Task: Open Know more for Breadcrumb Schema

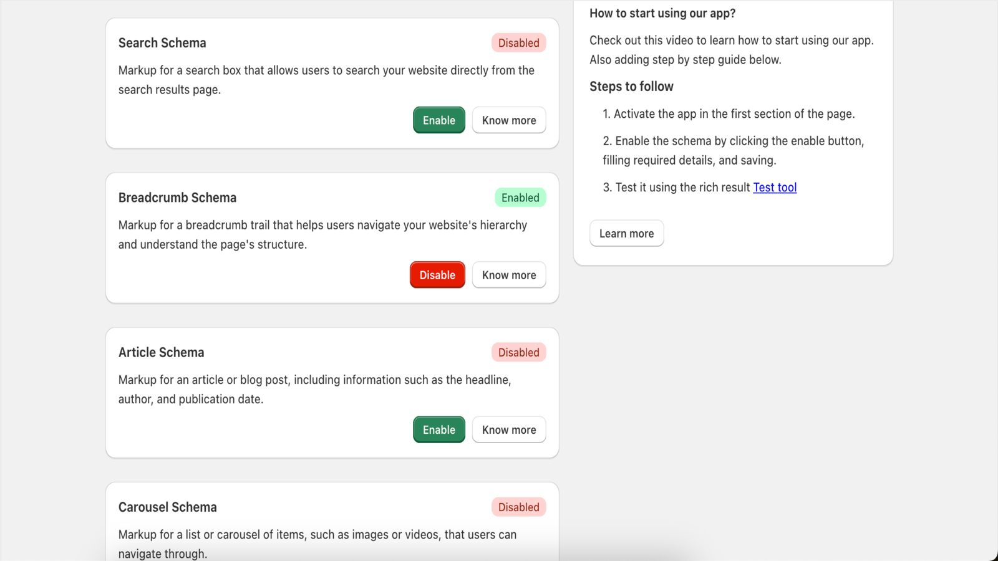Action: click(509, 275)
